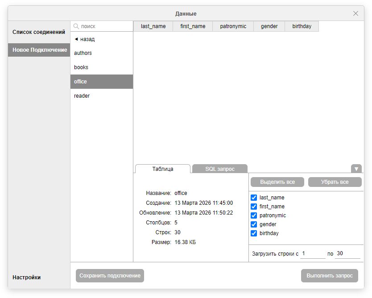Toggle the first_name column checkbox

click(254, 207)
